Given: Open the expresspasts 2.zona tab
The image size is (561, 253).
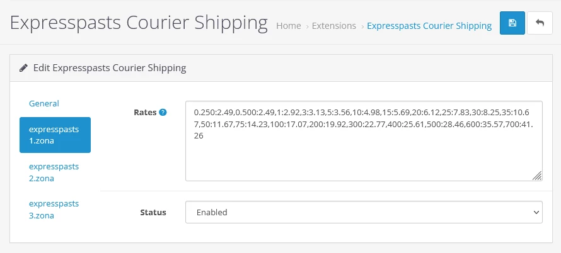Looking at the screenshot, I should (x=54, y=172).
